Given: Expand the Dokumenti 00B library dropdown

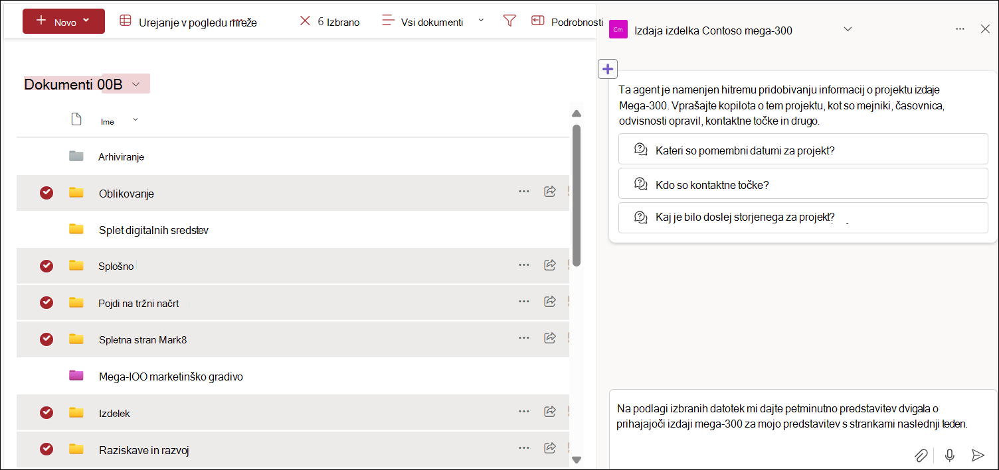Looking at the screenshot, I should (136, 84).
